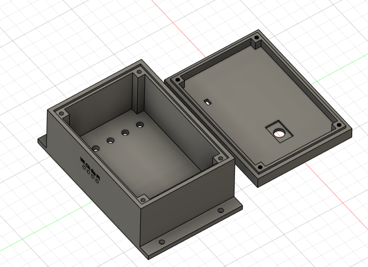Pick the lid's rightmost corner screw hole
The height and width of the screenshot is (267, 368).
coord(338,125)
